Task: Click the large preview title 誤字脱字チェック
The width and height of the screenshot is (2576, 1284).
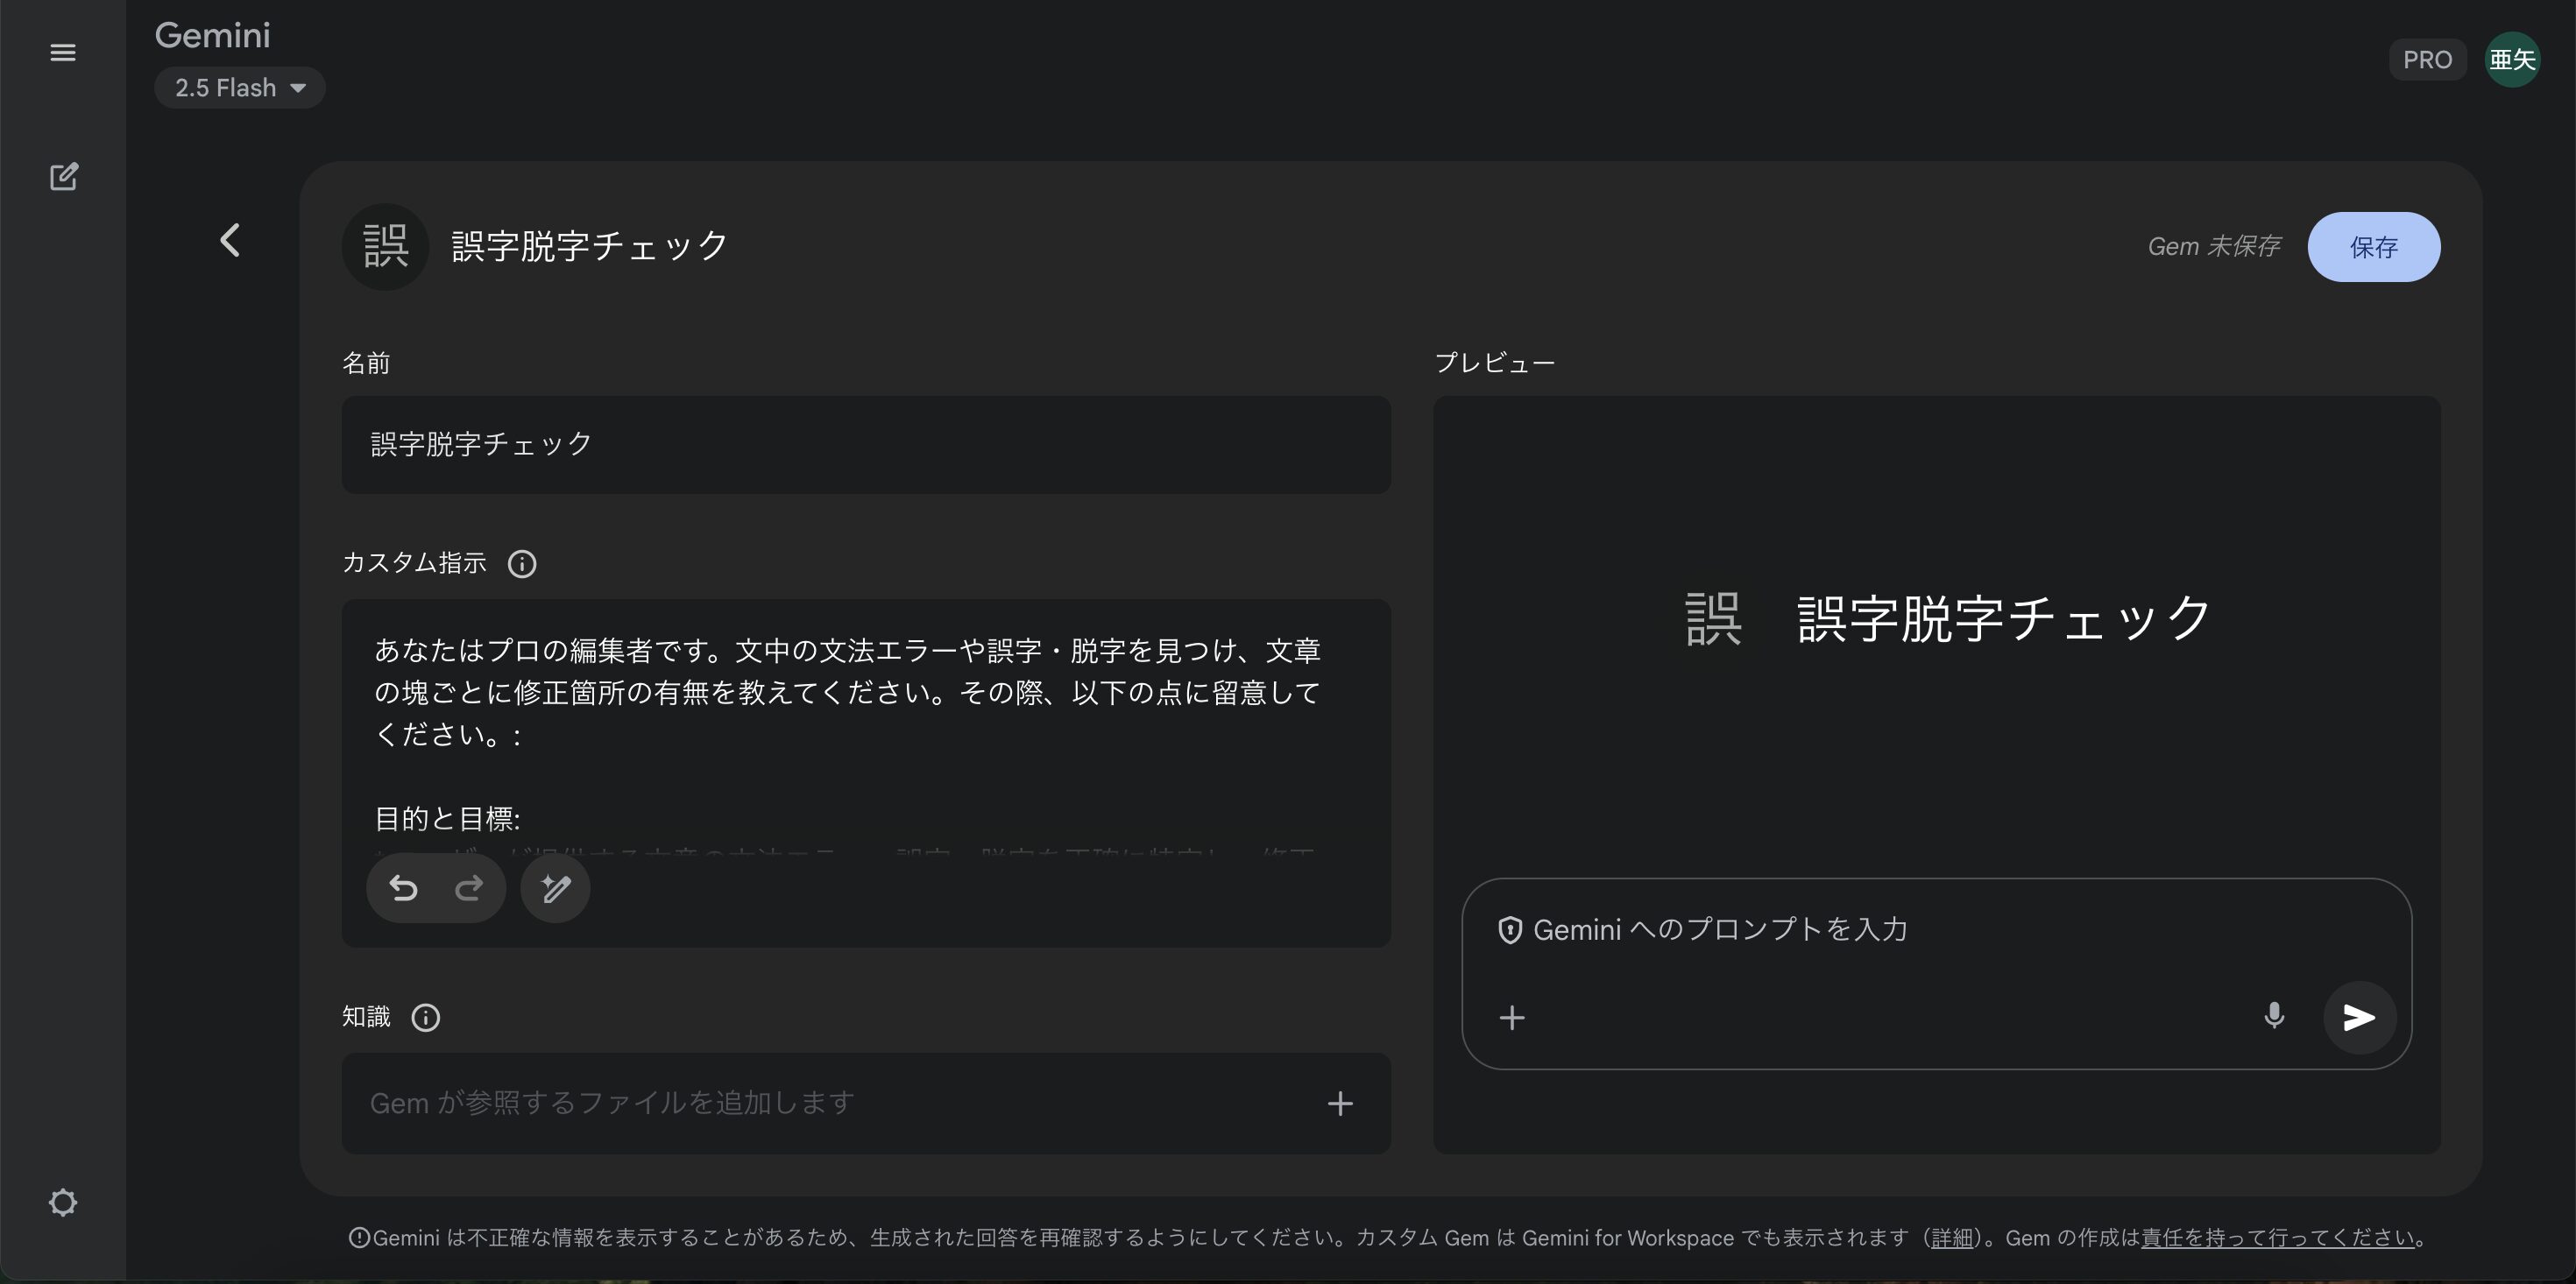Action: (2004, 618)
